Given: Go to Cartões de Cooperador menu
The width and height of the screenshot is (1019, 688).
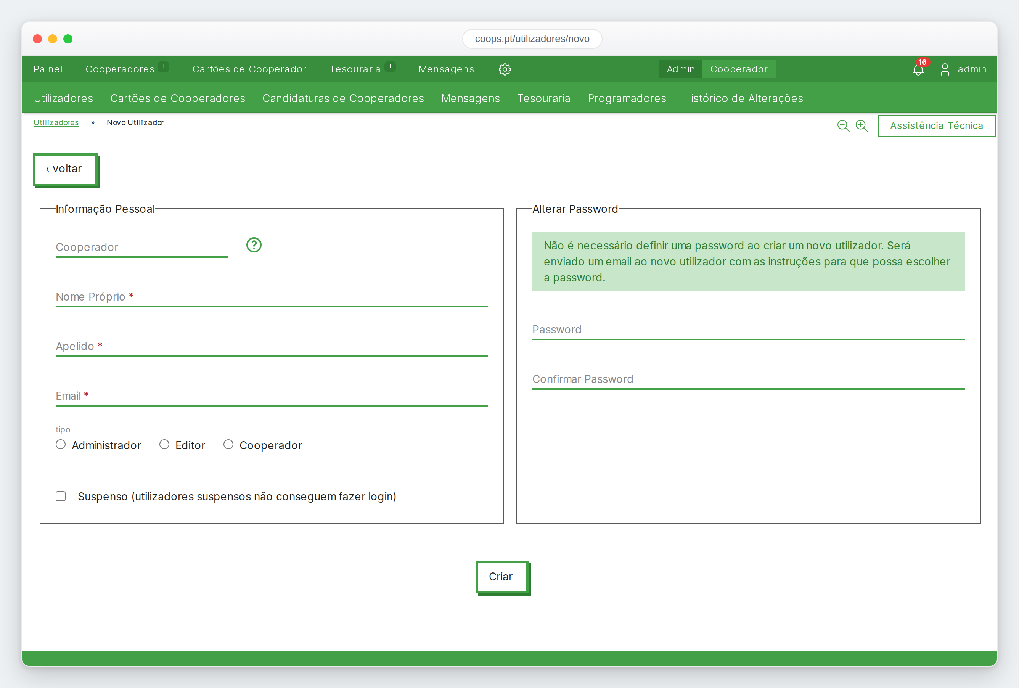Looking at the screenshot, I should click(x=249, y=69).
